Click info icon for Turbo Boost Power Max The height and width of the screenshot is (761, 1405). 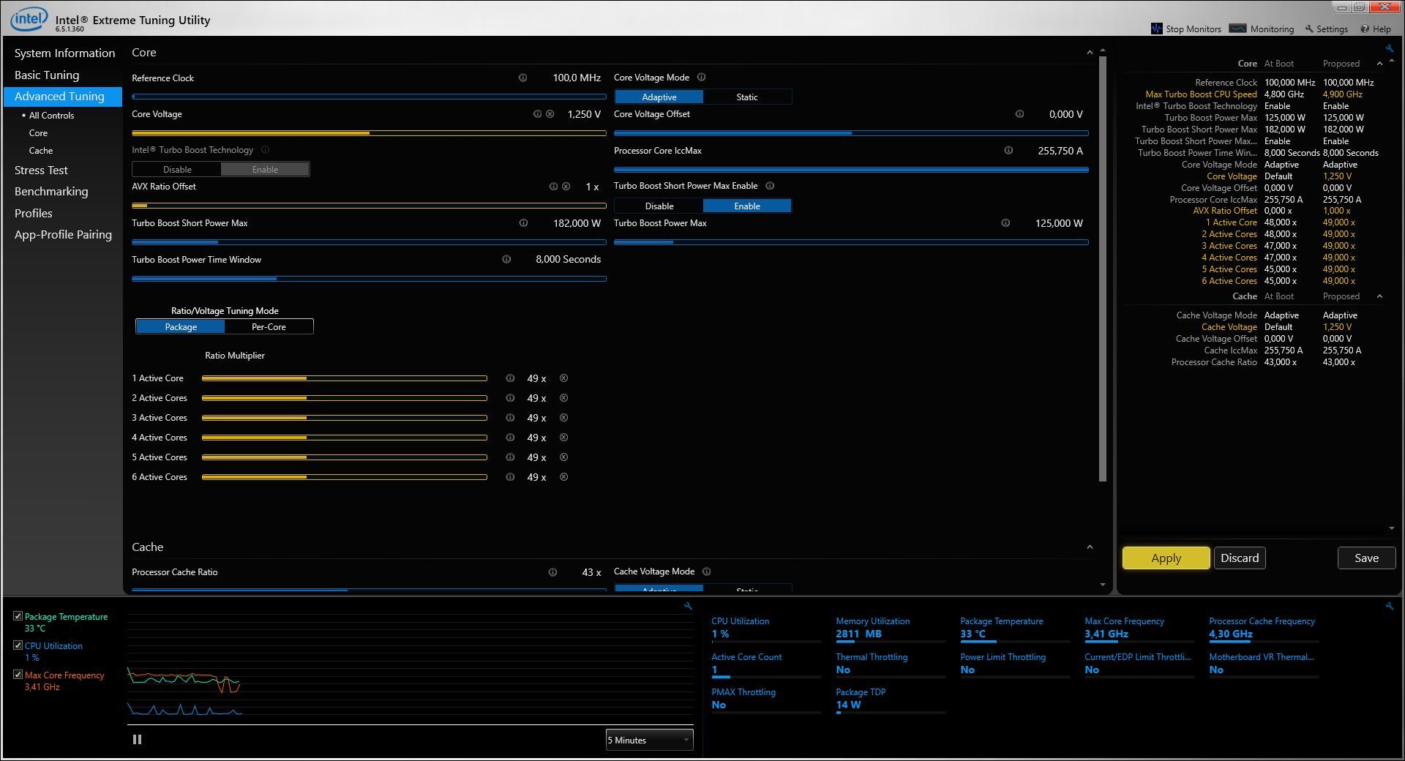[x=1005, y=223]
